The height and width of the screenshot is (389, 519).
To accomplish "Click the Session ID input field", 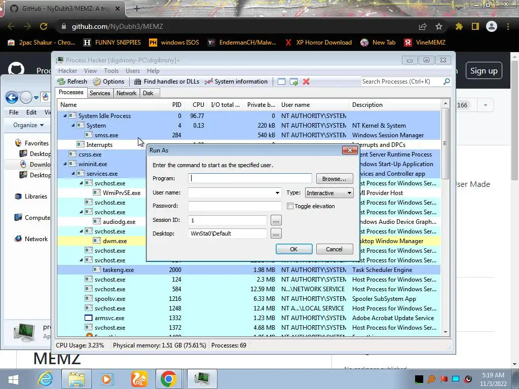I will 228,220.
